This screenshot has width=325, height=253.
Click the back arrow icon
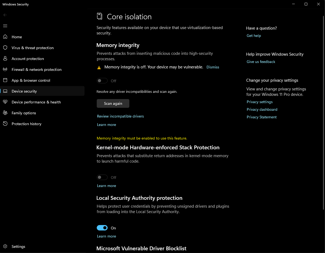point(5,15)
